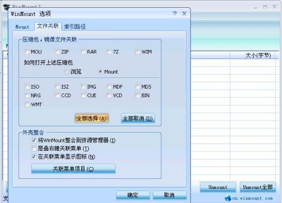Viewport: 282px width, 203px height.
Task: Click Unmount全部 in main window
Action: 257,187
